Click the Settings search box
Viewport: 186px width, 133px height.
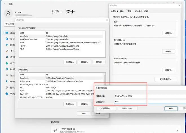click(x=10, y=24)
